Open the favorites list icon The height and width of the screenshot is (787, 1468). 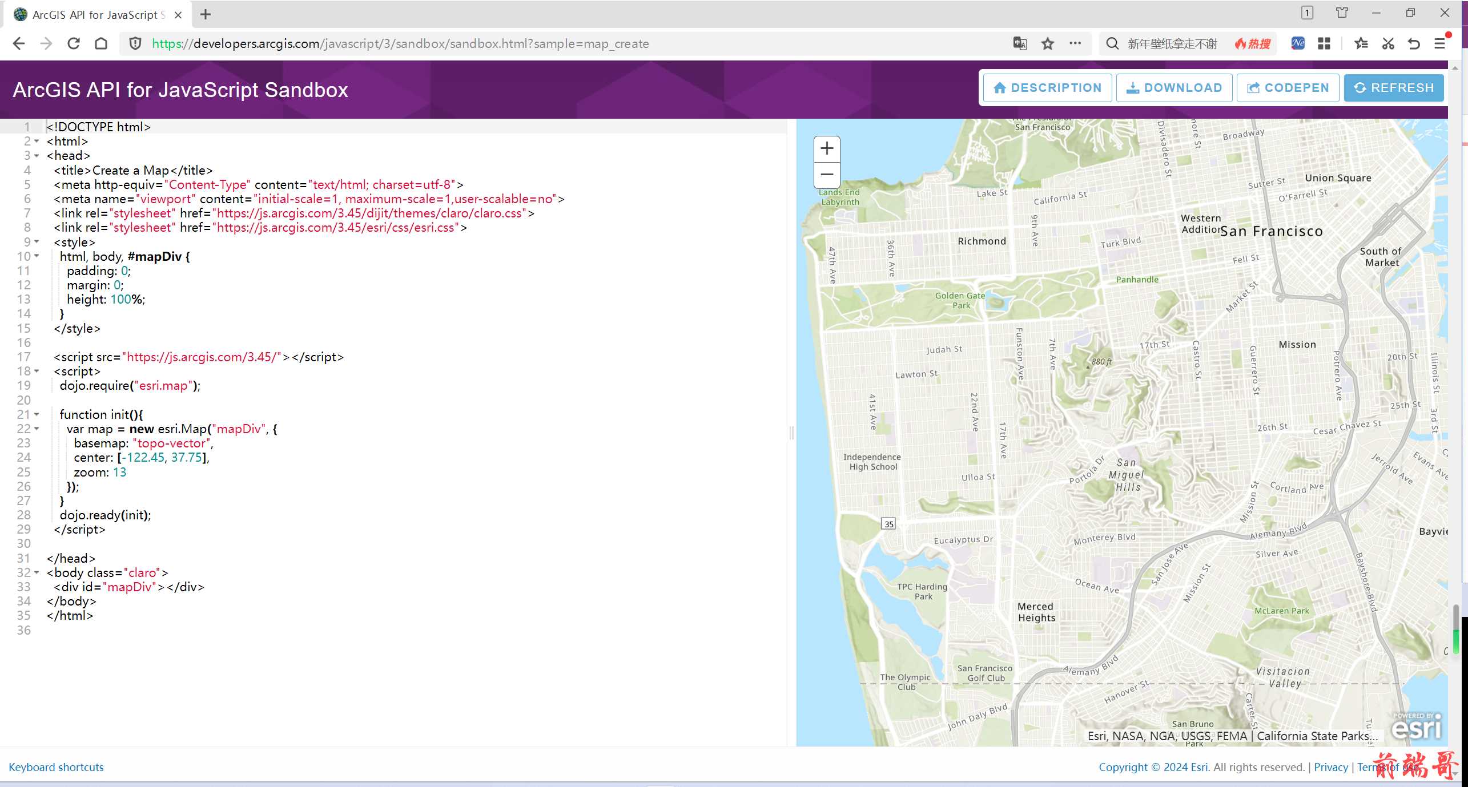1361,43
